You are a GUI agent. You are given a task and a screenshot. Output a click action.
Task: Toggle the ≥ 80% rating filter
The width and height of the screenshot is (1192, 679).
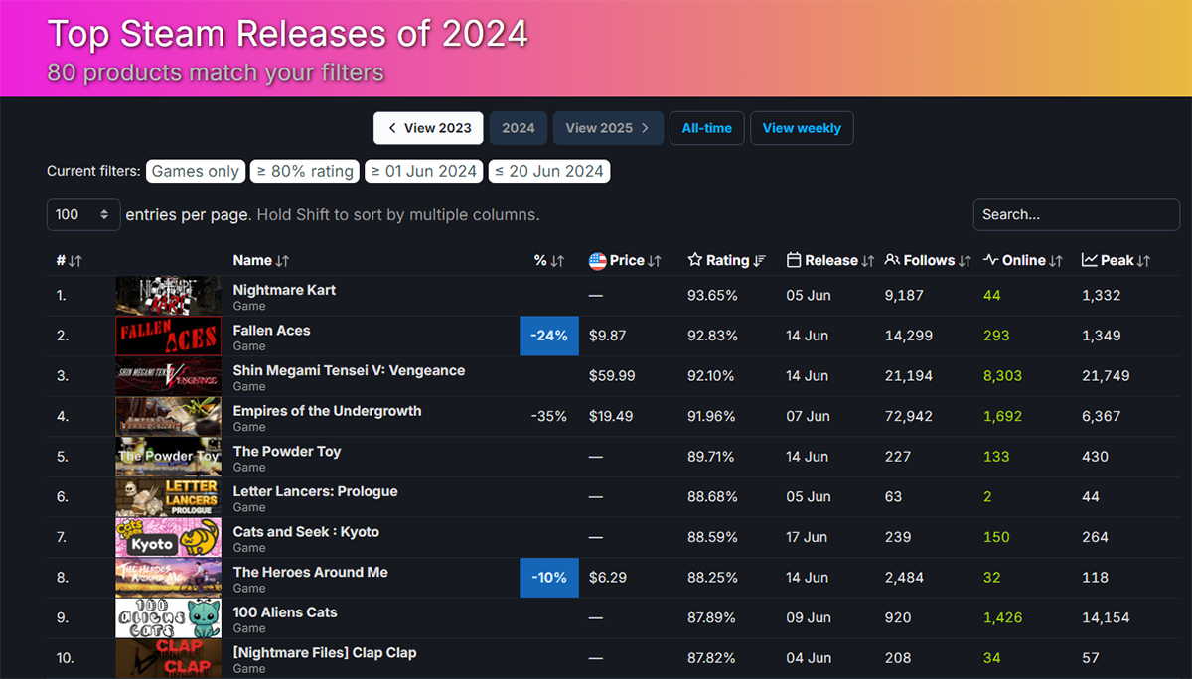pyautogui.click(x=305, y=171)
